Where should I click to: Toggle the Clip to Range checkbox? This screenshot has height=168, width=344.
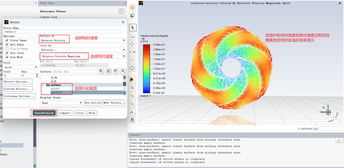click(x=7, y=49)
